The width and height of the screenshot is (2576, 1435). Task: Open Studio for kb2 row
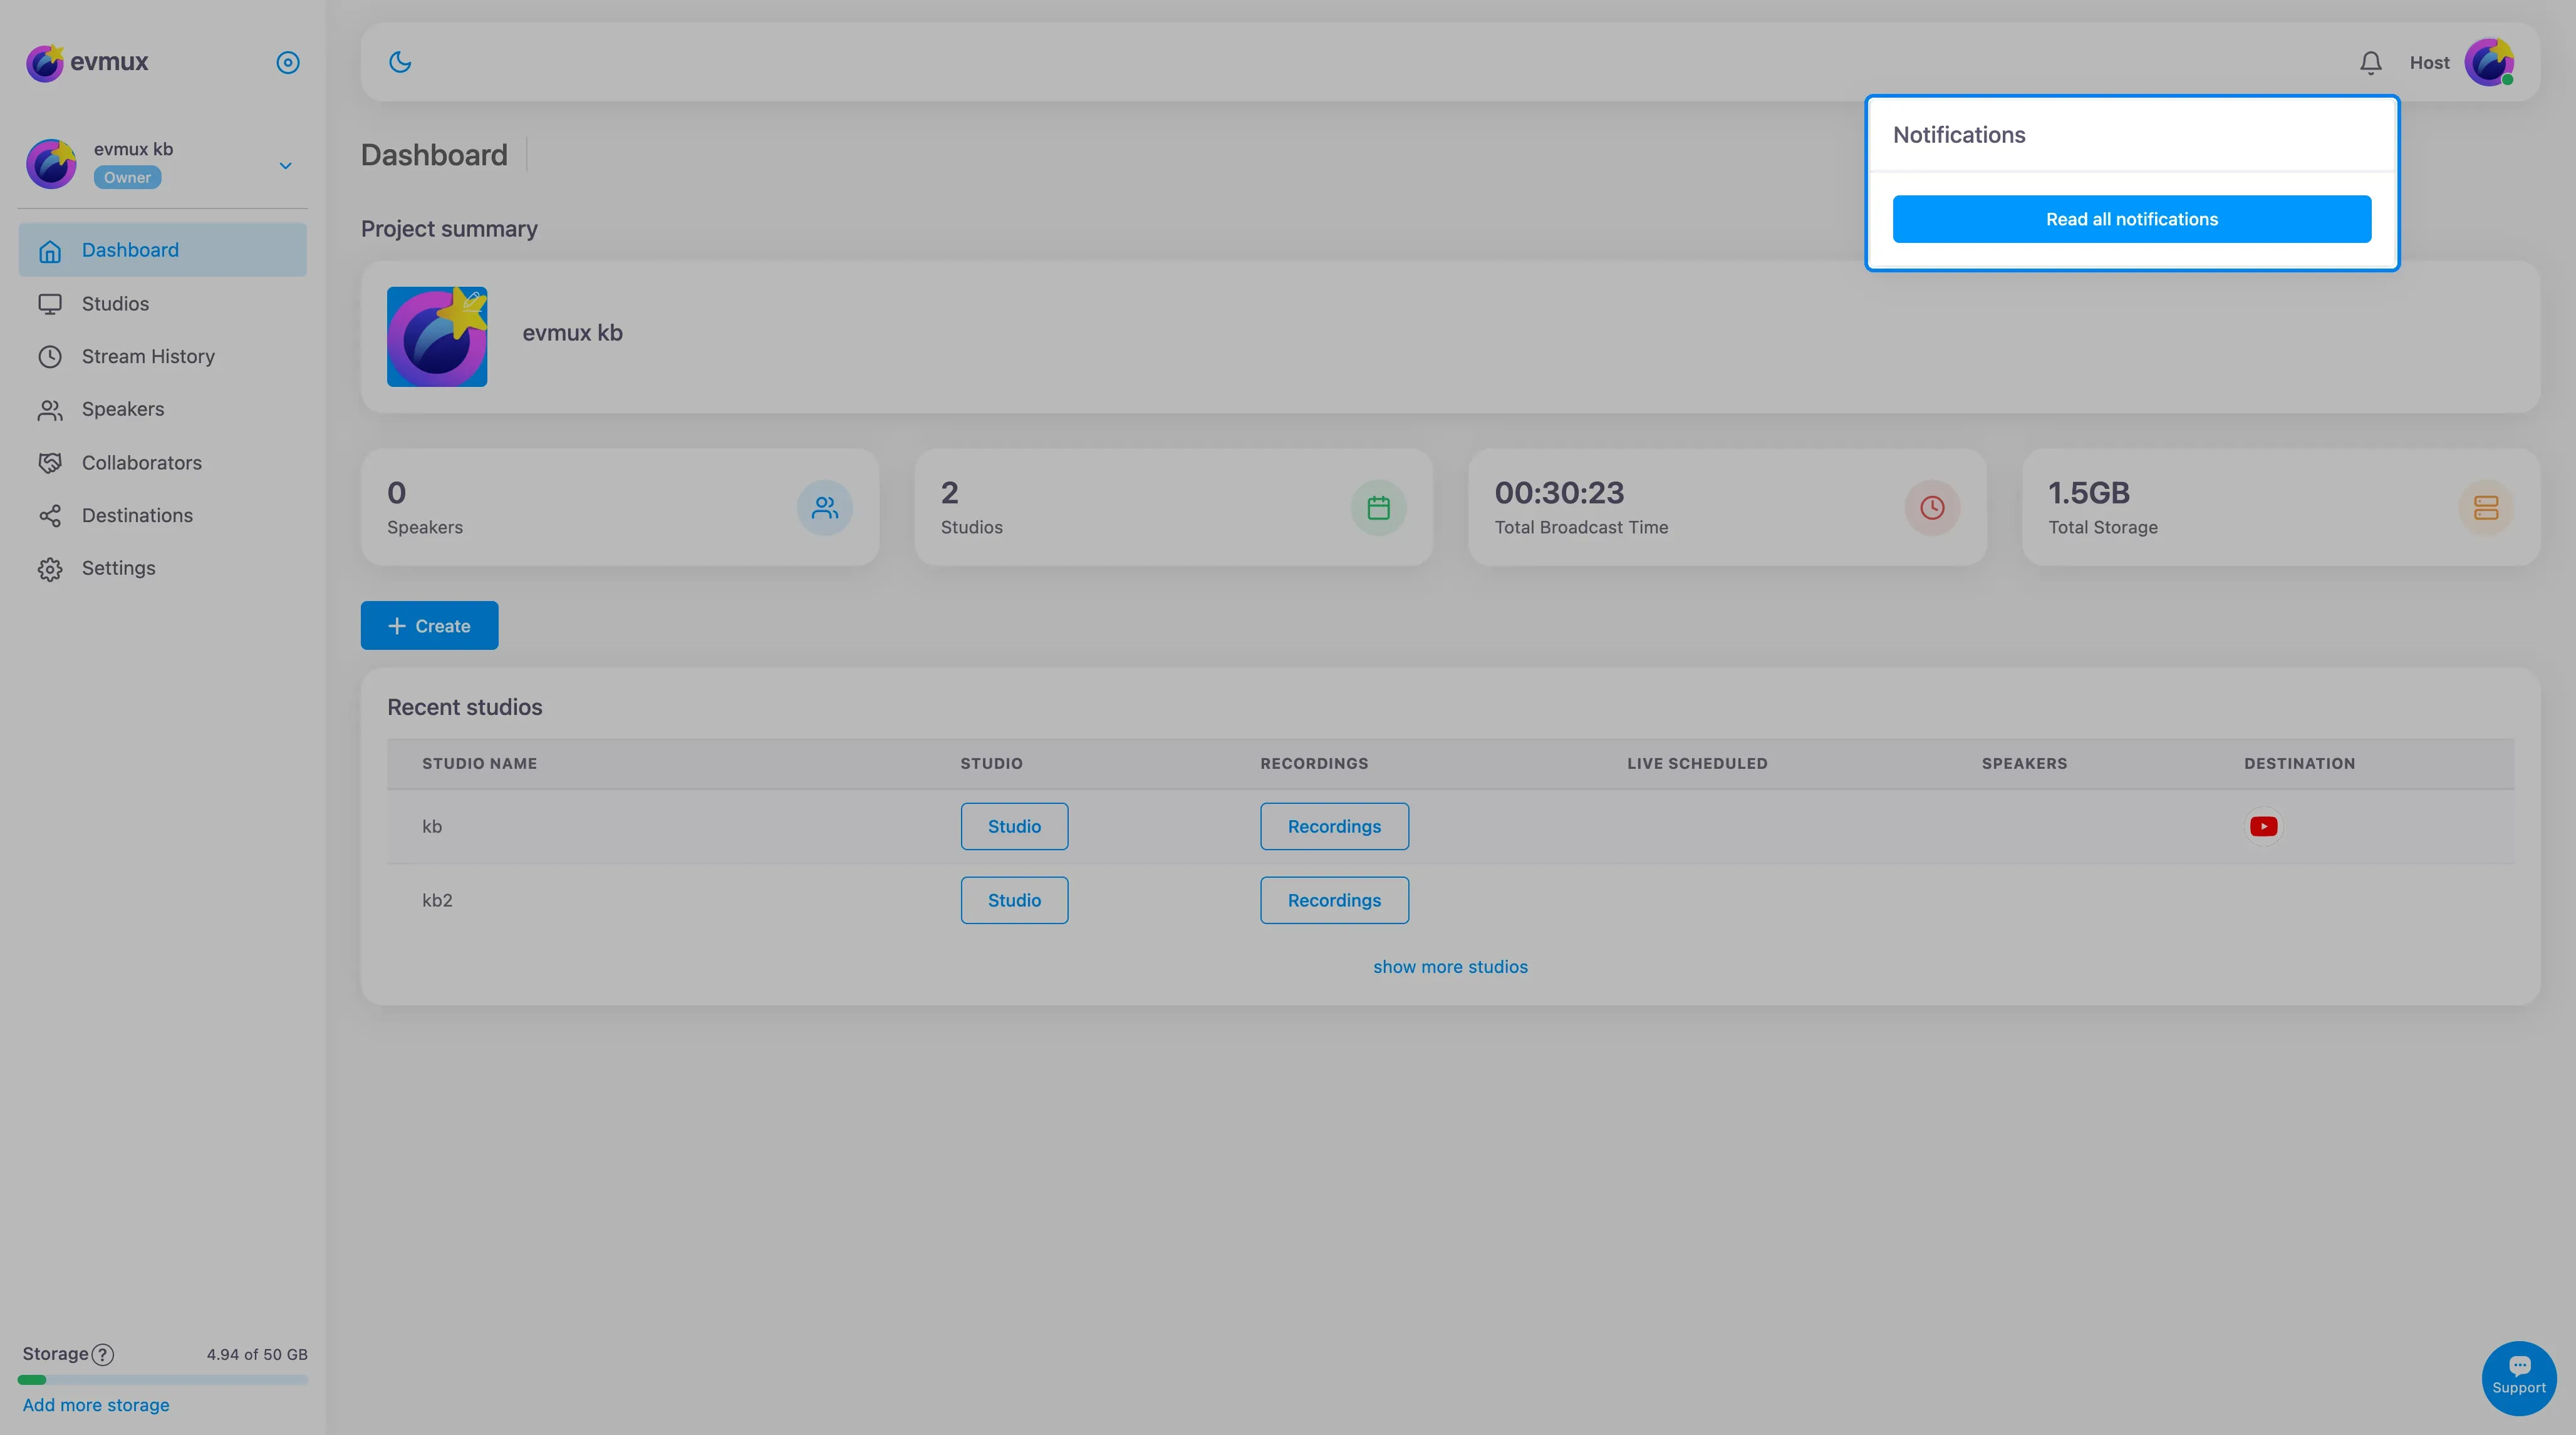pyautogui.click(x=1014, y=900)
